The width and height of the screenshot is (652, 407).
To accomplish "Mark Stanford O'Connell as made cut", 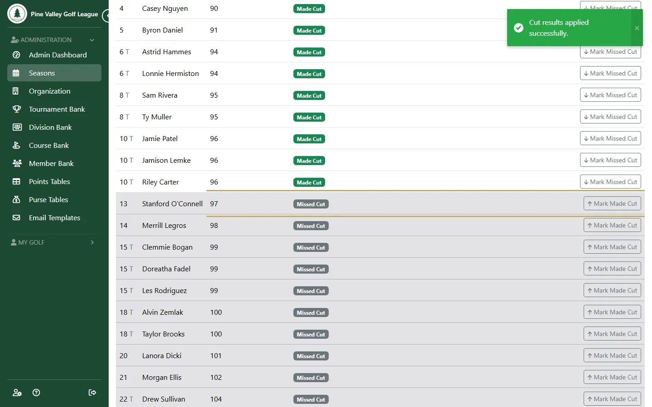I will click(x=612, y=203).
